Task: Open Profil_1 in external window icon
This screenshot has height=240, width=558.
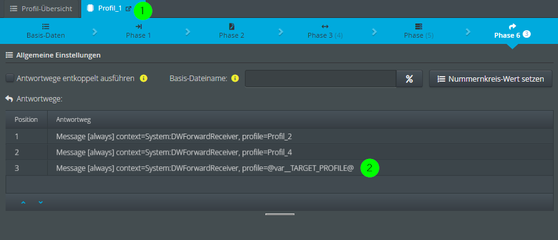Action: pyautogui.click(x=128, y=9)
